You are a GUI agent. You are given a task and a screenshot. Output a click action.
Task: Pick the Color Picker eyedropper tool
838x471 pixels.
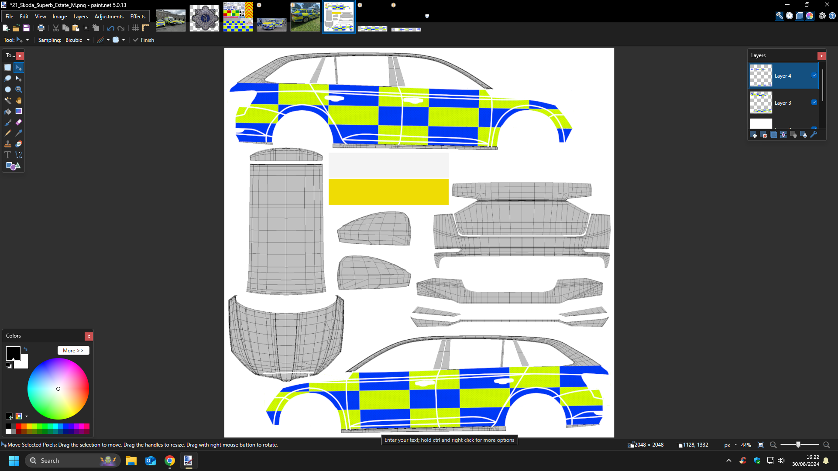[x=19, y=133]
